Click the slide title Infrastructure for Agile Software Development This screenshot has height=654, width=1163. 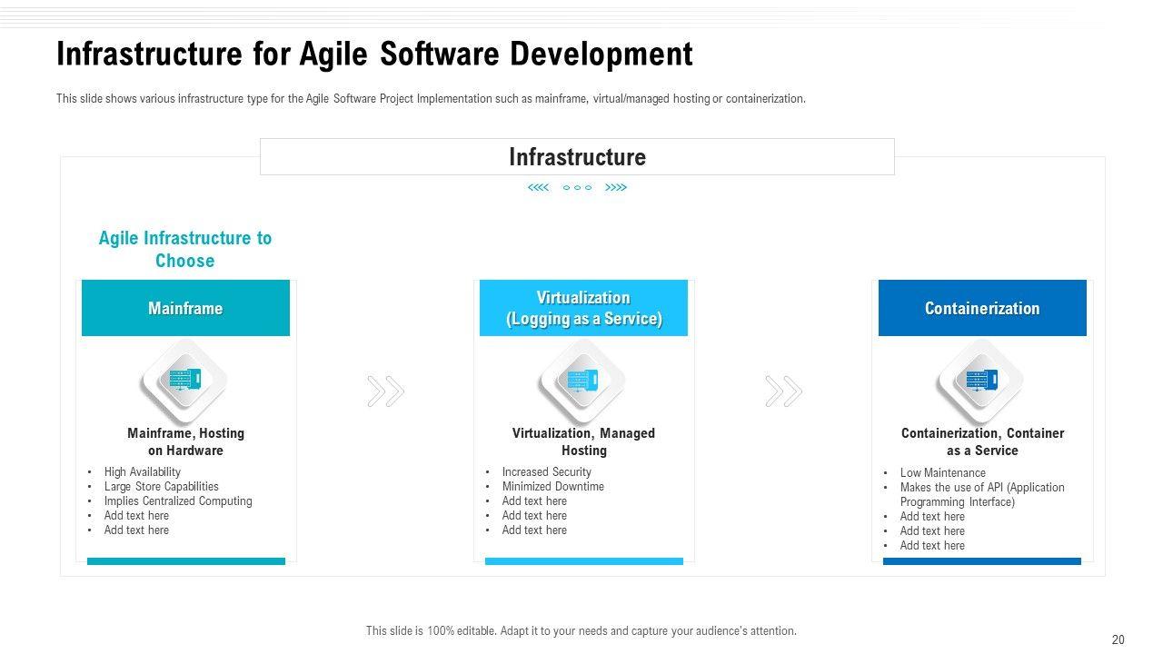pos(374,54)
